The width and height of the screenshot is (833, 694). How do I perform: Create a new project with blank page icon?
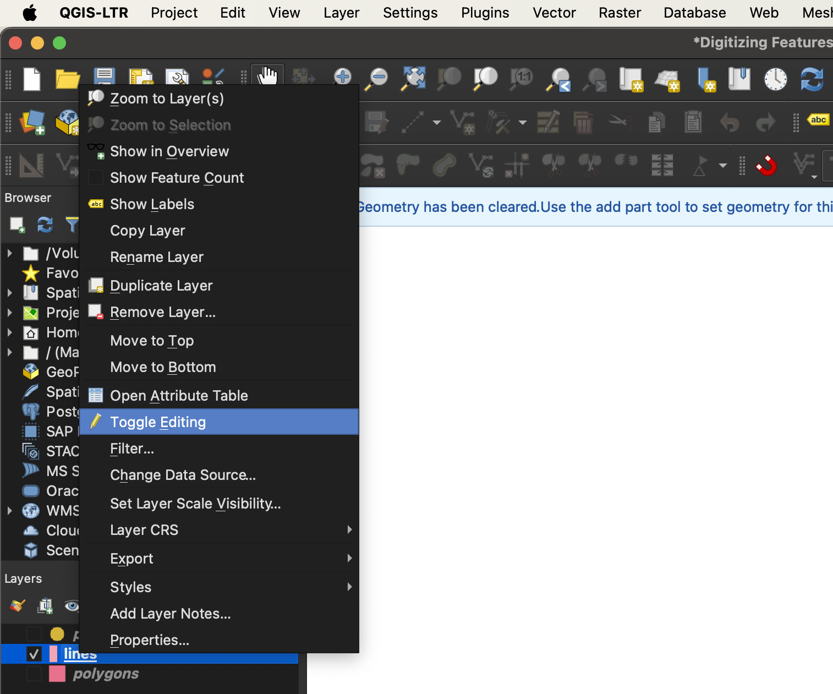32,79
